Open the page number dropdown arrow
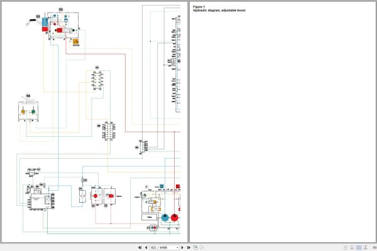 (x=177, y=247)
